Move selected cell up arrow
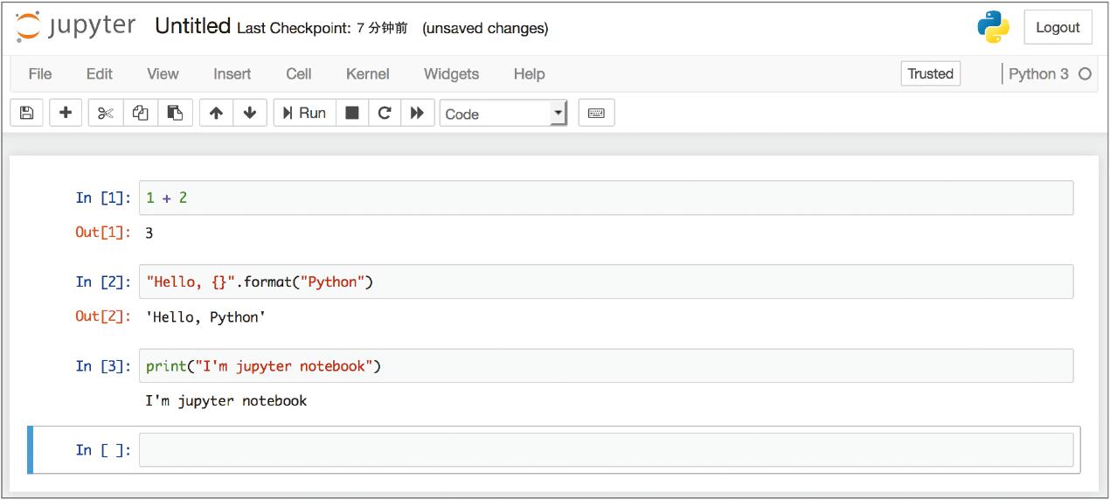This screenshot has height=500, width=1110. click(x=216, y=113)
